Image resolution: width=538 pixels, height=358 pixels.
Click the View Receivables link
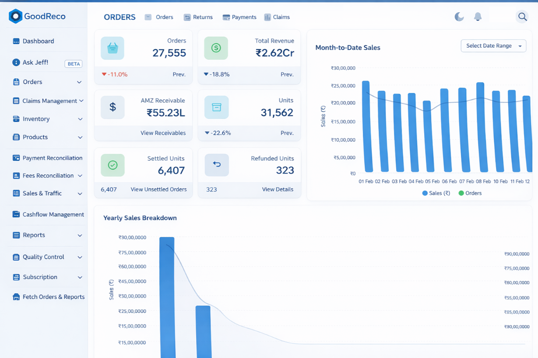point(163,133)
